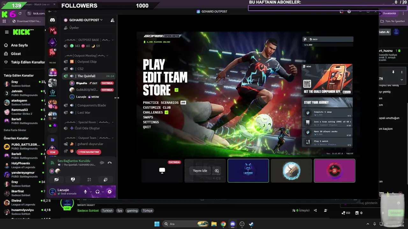This screenshot has width=408, height=229.
Task: Select user Diyadin in voice channel
Action: tap(82, 83)
